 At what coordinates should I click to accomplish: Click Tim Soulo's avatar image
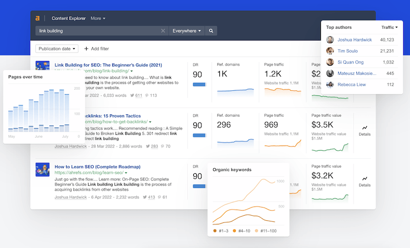pos(330,51)
